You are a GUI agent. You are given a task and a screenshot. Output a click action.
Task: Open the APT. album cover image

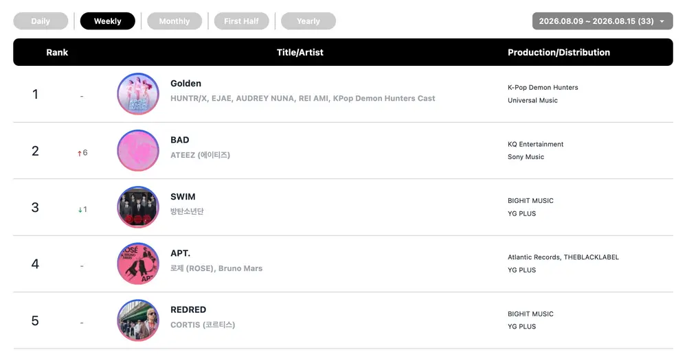click(x=138, y=264)
